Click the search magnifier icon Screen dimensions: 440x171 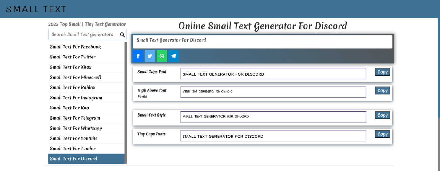122,34
